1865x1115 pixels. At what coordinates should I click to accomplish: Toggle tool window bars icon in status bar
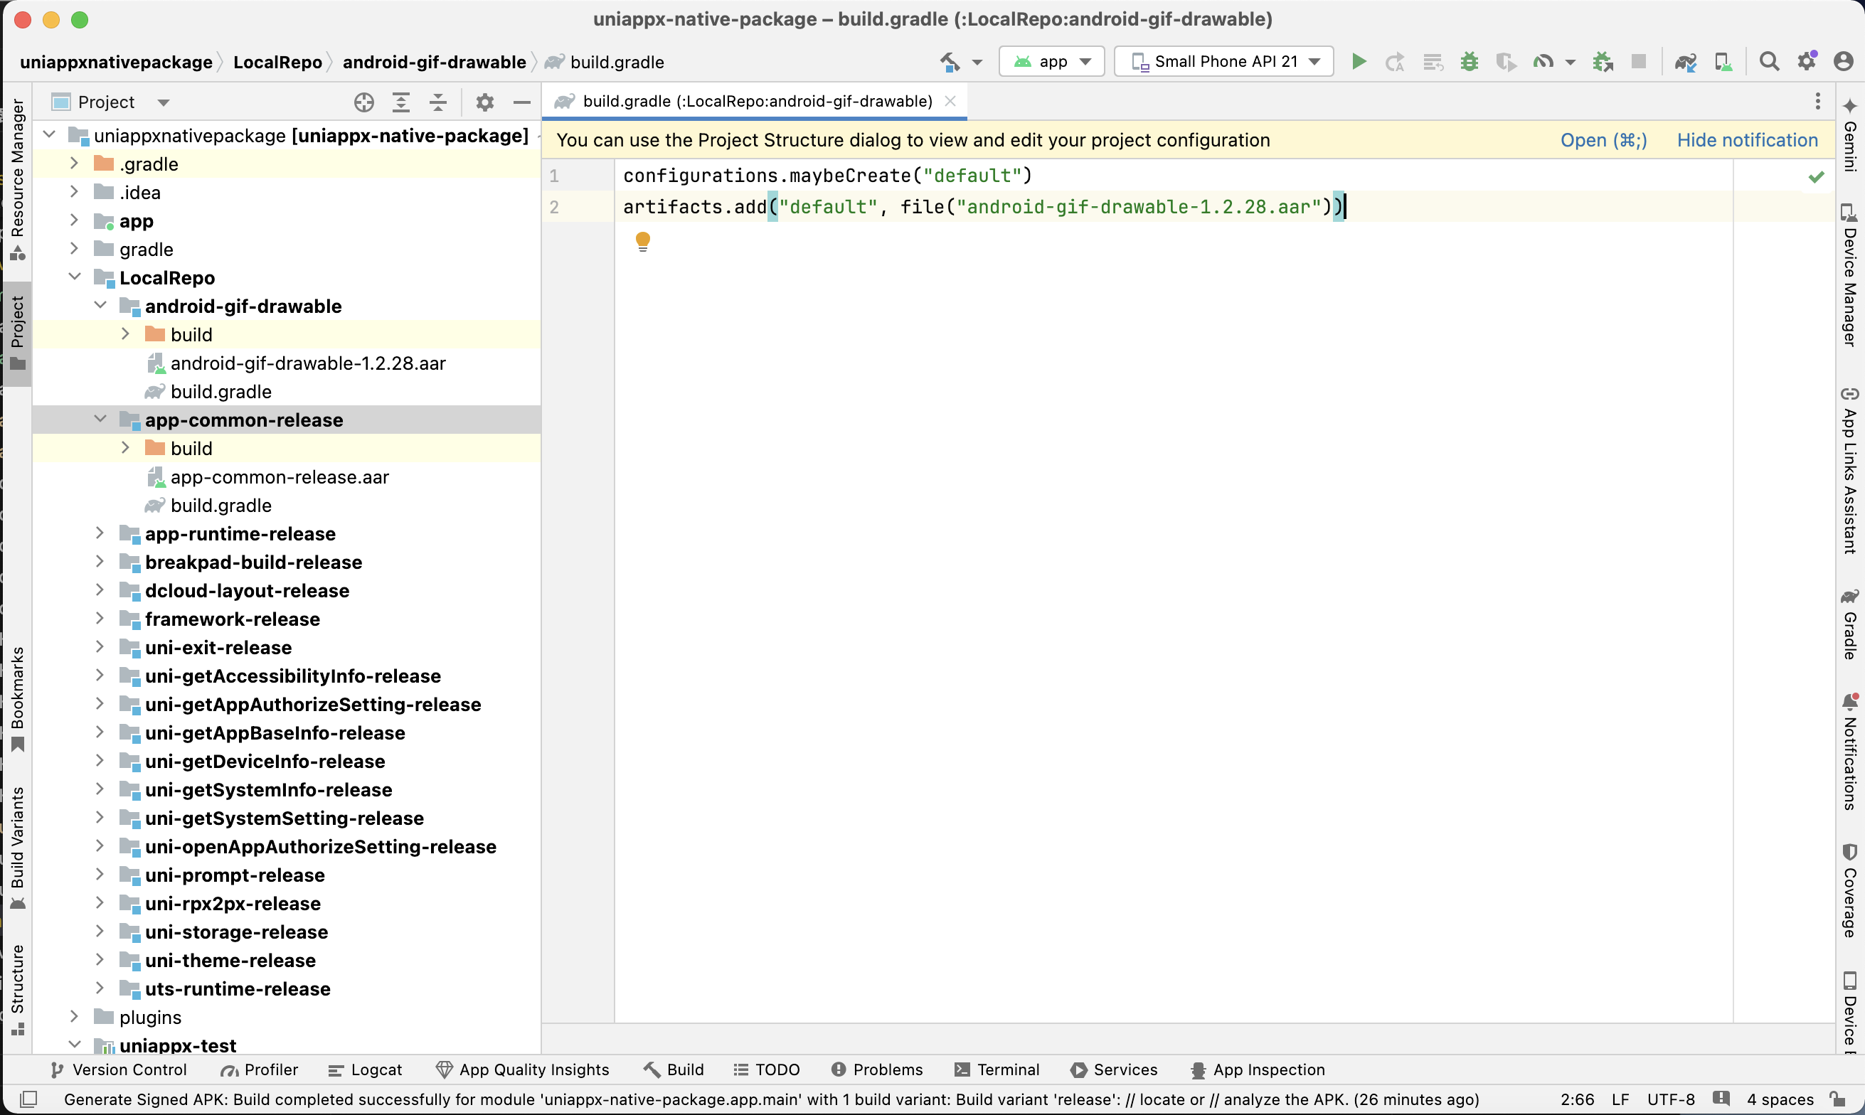[x=28, y=1099]
